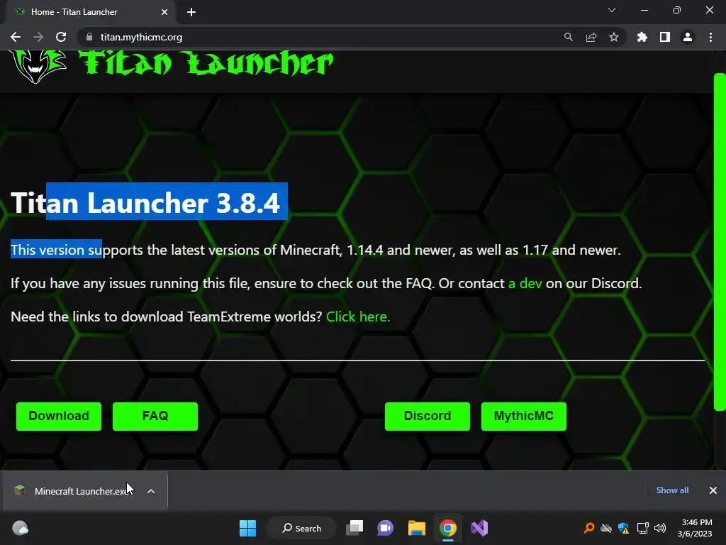Screen dimensions: 726x545
Task: Close the downloads bar
Action: click(x=713, y=490)
